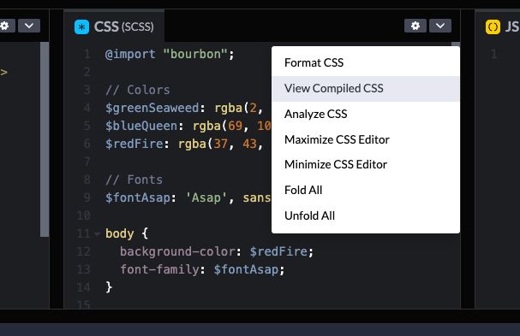The image size is (520, 336).
Task: Select Format CSS from the menu
Action: tap(366, 62)
